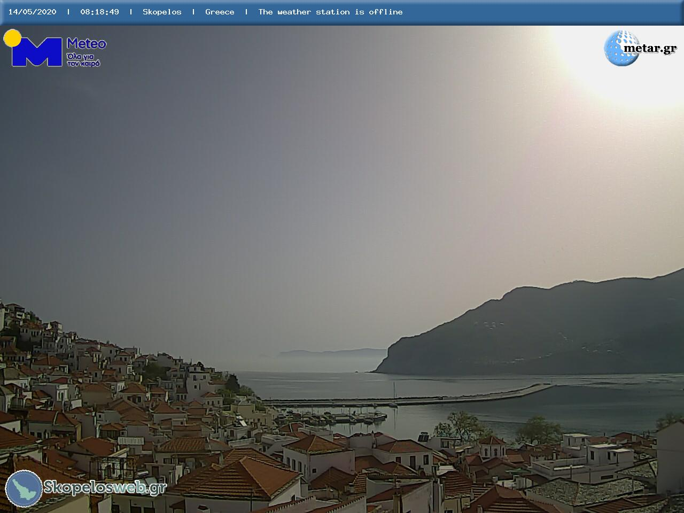Viewport: 684px width, 513px height.
Task: Click the Greek slogan 'Όλα για τον καιρό'
Action: point(83,60)
